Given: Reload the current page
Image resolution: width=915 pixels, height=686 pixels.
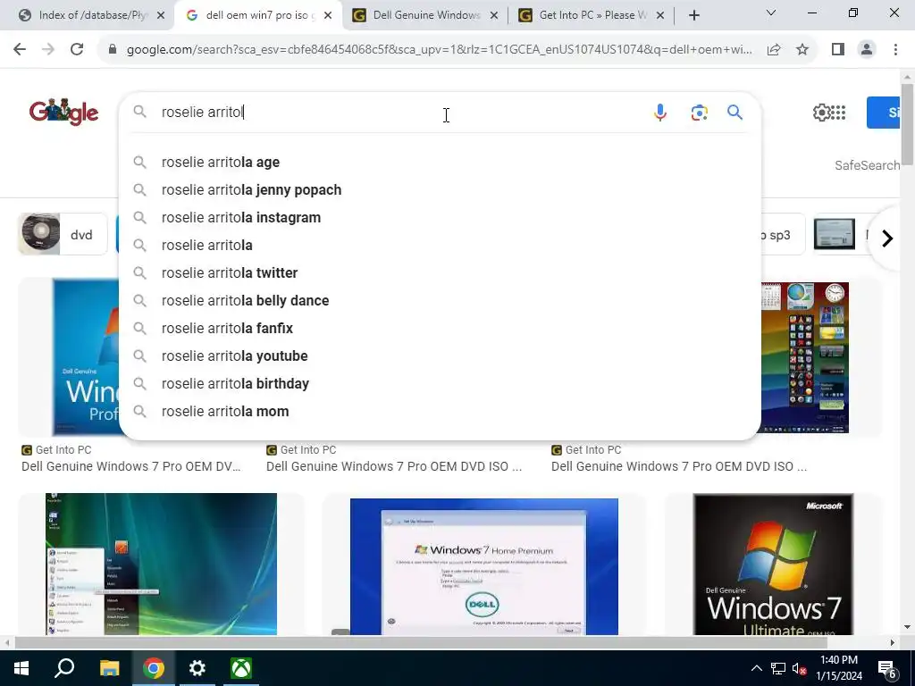Looking at the screenshot, I should [x=77, y=50].
